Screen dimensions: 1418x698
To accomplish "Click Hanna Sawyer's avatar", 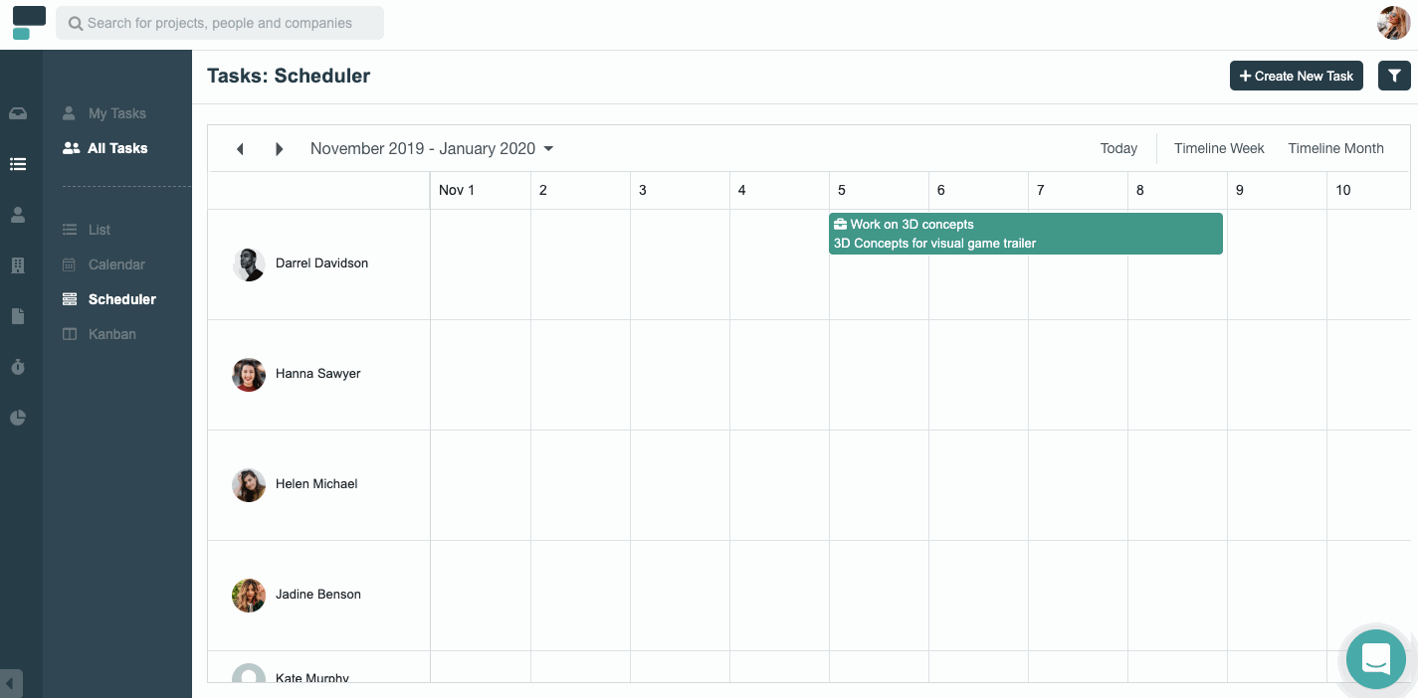I will tap(249, 375).
